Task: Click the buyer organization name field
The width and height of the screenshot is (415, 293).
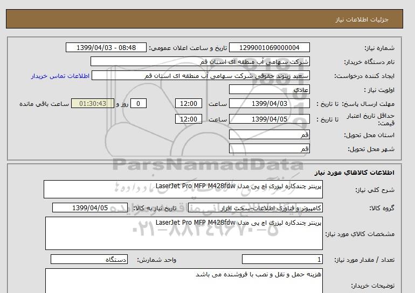Action: click(200, 61)
